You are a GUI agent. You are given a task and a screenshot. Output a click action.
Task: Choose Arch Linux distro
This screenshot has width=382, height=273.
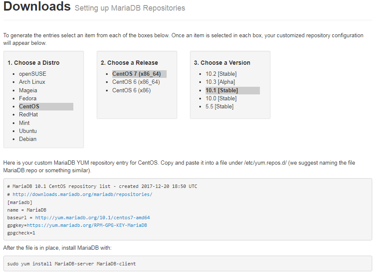pos(32,82)
